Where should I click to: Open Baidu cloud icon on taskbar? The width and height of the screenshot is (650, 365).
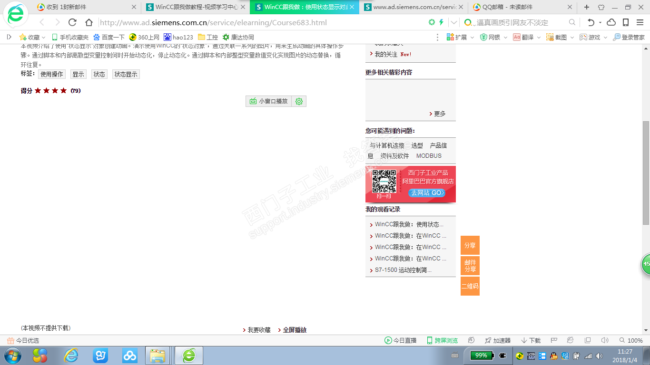(x=129, y=355)
